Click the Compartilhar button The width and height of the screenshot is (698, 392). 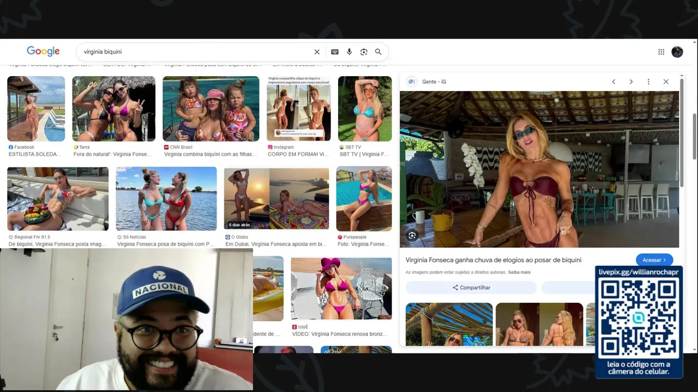(x=471, y=287)
